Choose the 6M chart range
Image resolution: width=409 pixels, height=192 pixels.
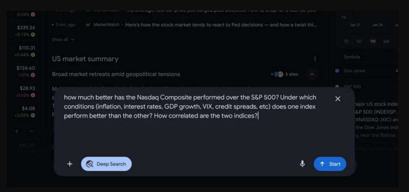386,41
